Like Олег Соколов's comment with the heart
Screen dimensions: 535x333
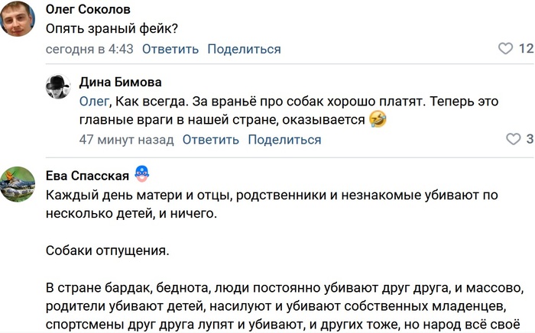pos(505,49)
